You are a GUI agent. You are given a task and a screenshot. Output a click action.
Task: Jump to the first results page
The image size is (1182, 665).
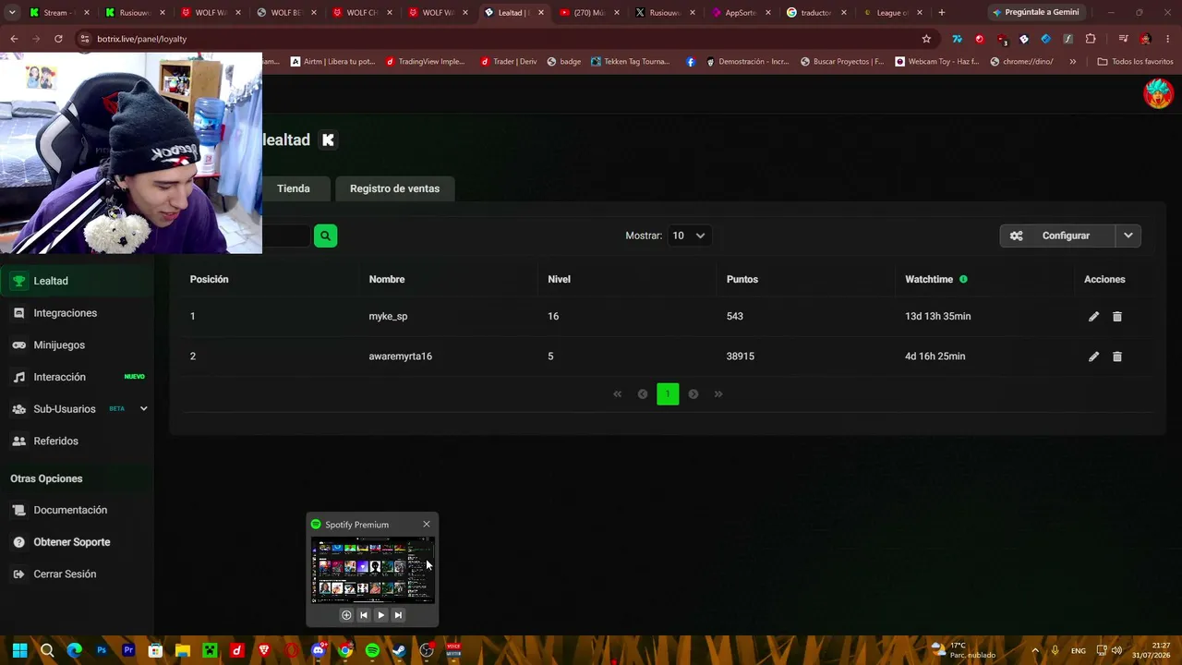[x=618, y=394]
